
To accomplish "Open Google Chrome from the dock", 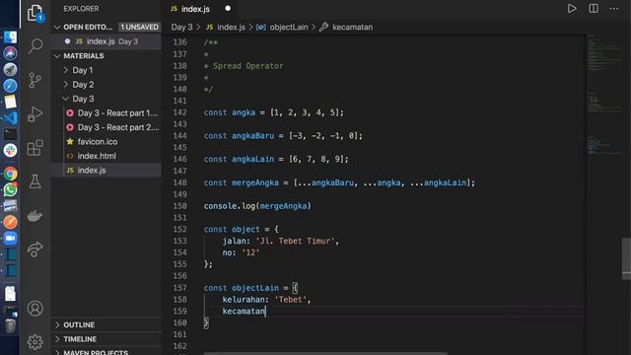I will pos(10,174).
